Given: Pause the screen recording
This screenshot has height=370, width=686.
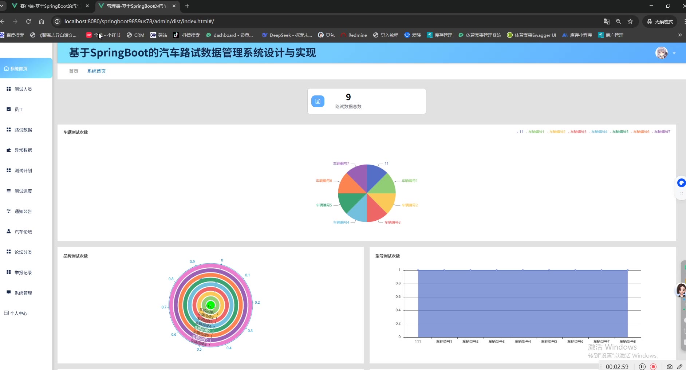Looking at the screenshot, I should pos(642,367).
